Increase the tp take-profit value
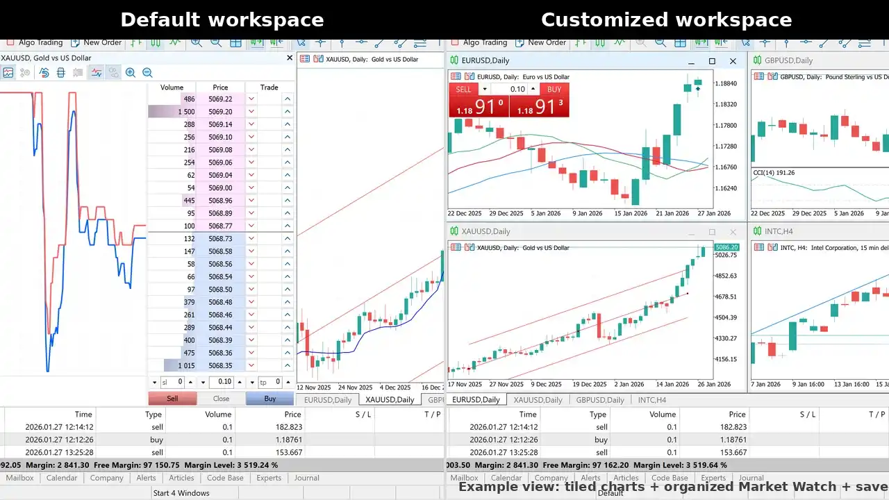Image resolution: width=889 pixels, height=500 pixels. [288, 382]
